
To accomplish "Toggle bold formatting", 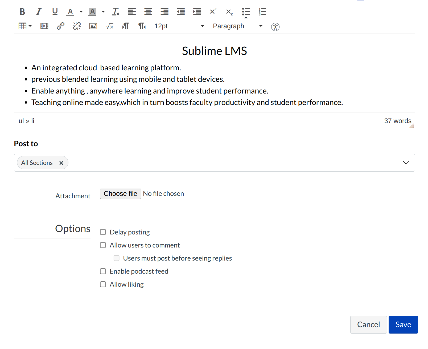I will click(22, 11).
